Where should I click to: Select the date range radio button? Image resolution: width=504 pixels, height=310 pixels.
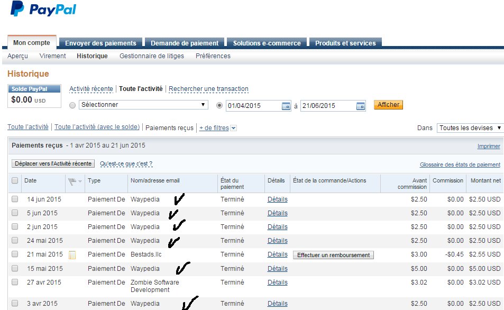point(219,105)
